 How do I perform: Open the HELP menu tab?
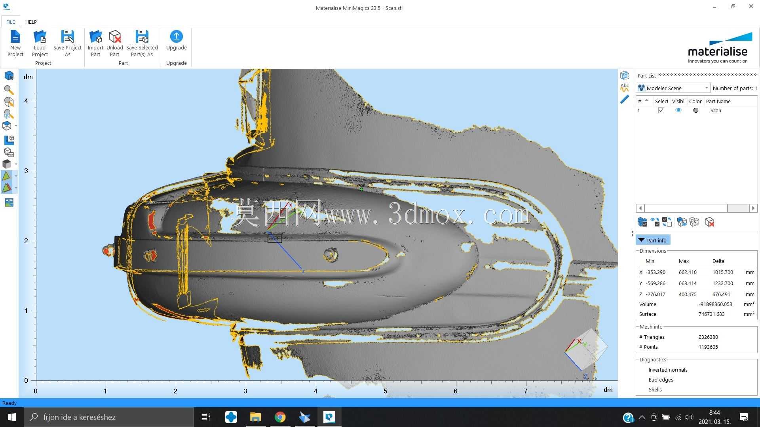click(x=31, y=22)
